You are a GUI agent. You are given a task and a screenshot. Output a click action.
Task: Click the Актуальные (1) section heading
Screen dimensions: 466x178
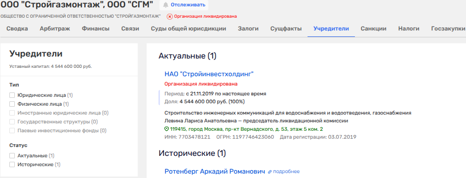coord(188,56)
